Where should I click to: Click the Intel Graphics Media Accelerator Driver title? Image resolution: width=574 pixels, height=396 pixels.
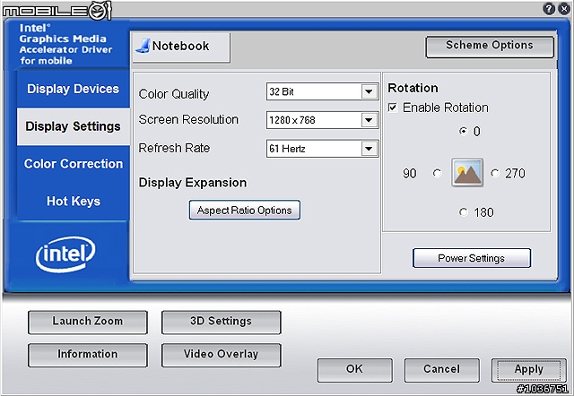65,44
